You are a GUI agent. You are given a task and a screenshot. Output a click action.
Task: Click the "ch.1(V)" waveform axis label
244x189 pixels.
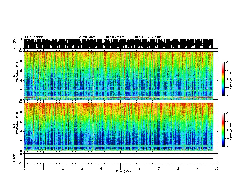point(15,44)
